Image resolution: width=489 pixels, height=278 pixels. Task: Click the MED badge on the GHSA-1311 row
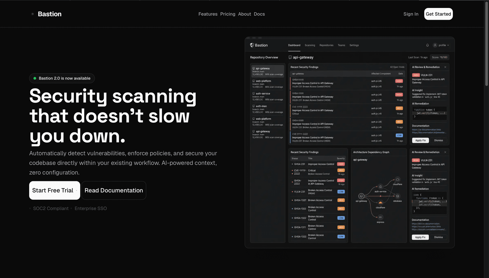(x=341, y=227)
